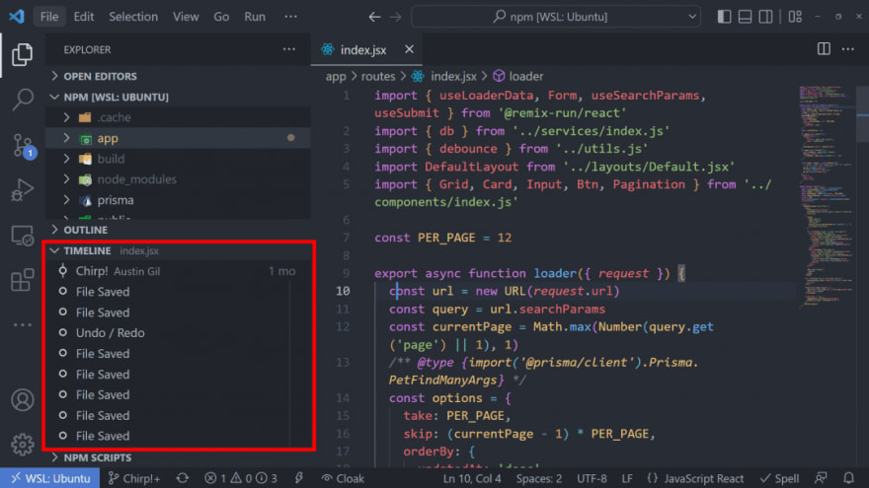Split the editor right
This screenshot has width=869, height=488.
point(824,48)
